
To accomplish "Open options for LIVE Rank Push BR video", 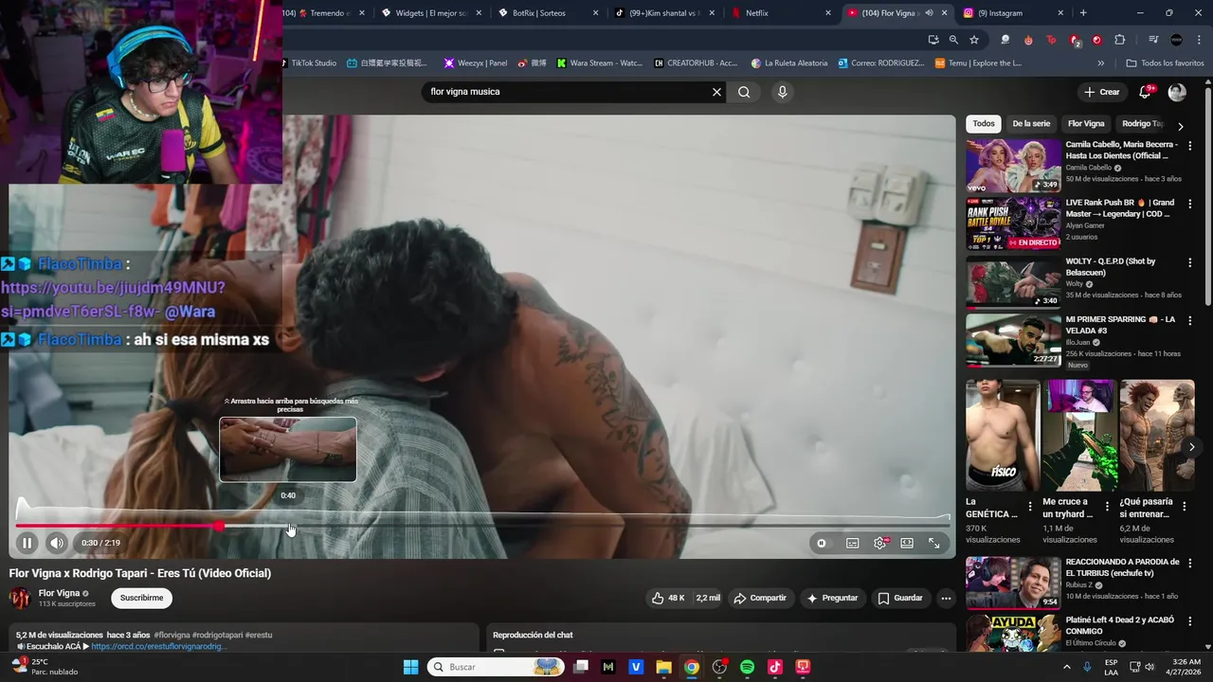I will point(1190,204).
